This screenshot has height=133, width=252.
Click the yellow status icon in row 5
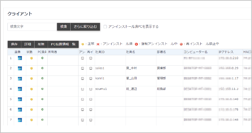tap(31, 99)
